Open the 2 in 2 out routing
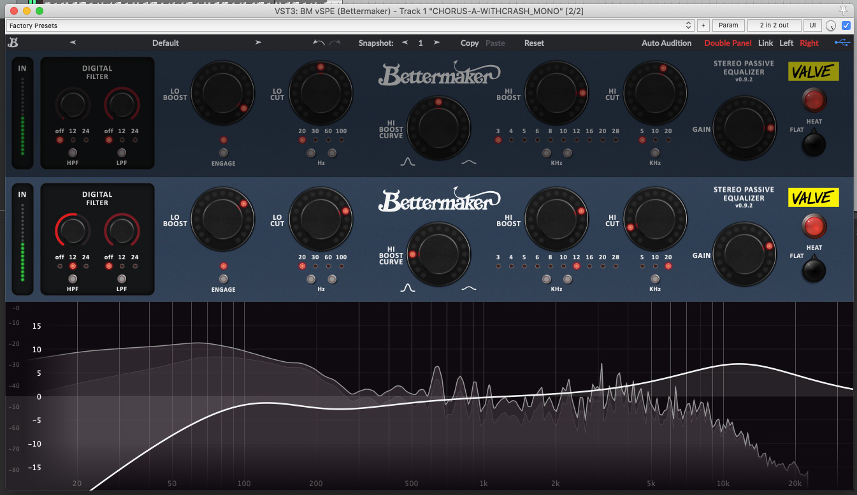This screenshot has height=495, width=857. click(x=774, y=25)
